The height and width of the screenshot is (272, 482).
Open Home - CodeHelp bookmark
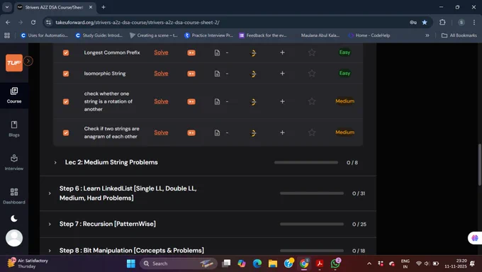[369, 35]
